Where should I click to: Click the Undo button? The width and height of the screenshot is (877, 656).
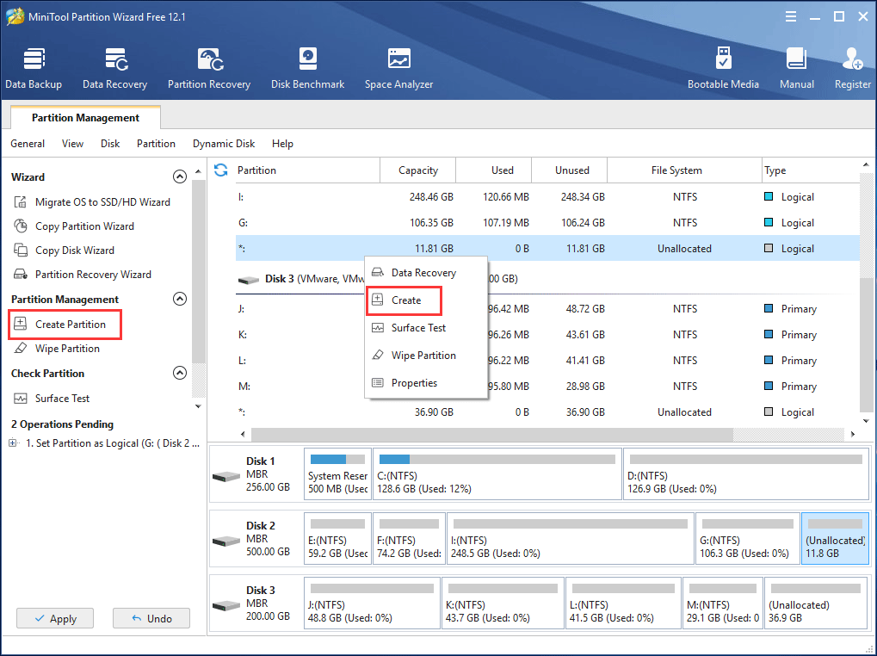point(151,618)
